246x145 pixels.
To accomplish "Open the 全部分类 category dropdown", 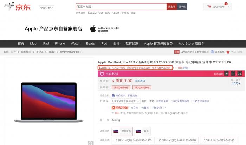I will (47, 8).
